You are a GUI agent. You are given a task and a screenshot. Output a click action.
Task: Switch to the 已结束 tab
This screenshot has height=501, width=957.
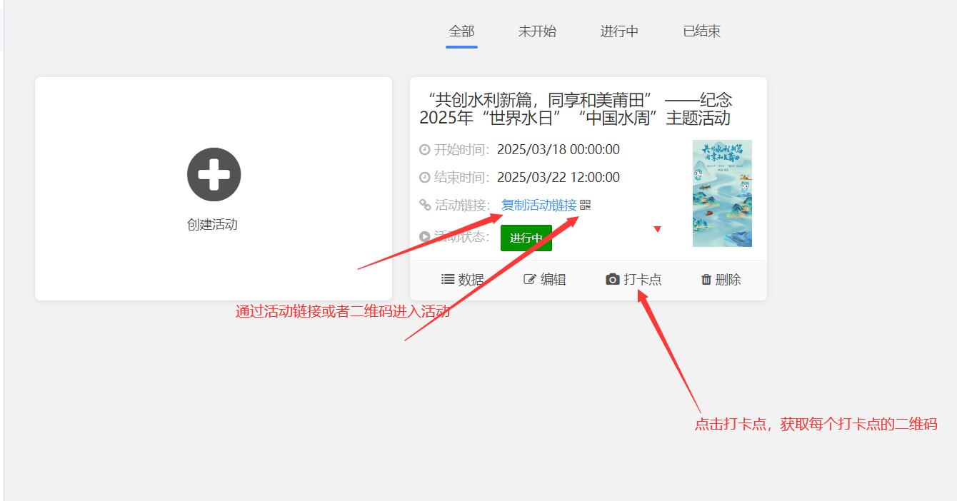(701, 31)
